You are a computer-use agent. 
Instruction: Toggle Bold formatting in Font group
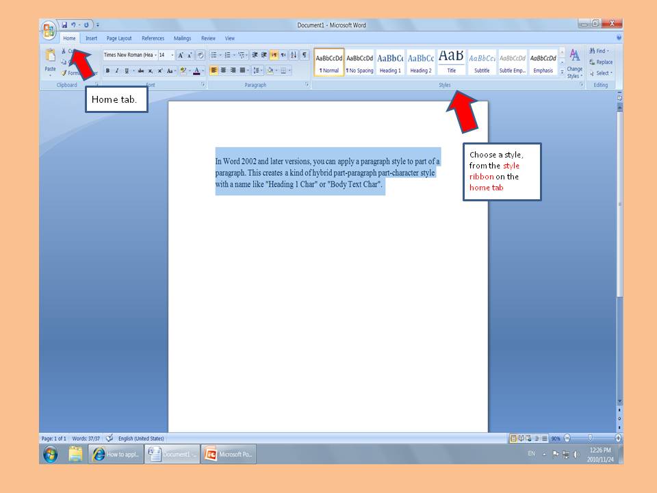[107, 71]
